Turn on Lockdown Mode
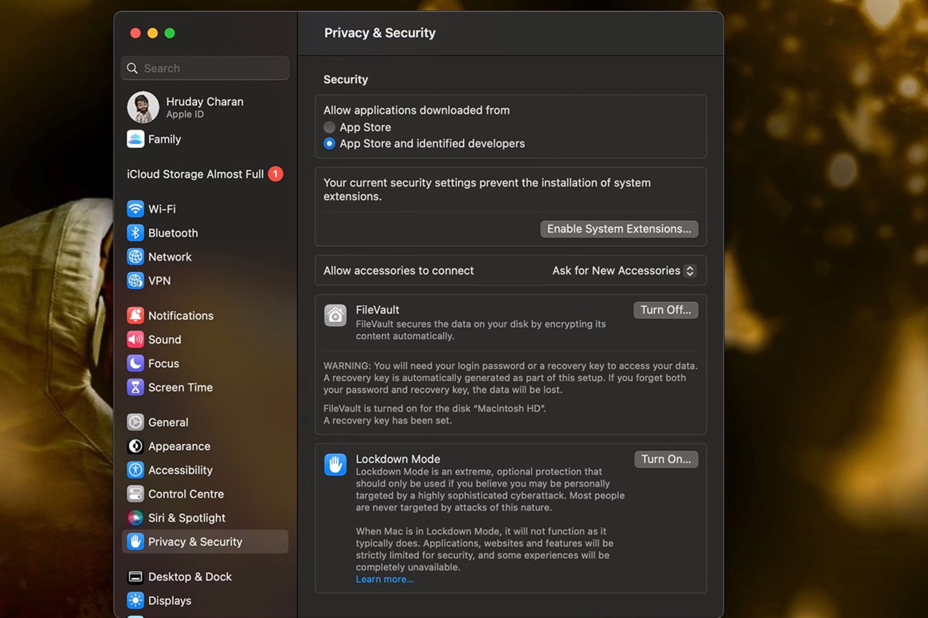The height and width of the screenshot is (618, 928). coord(666,459)
